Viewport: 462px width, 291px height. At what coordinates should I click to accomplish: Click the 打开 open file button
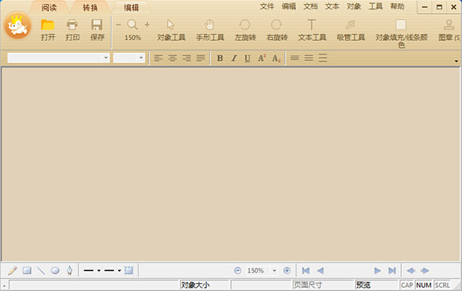coord(48,30)
